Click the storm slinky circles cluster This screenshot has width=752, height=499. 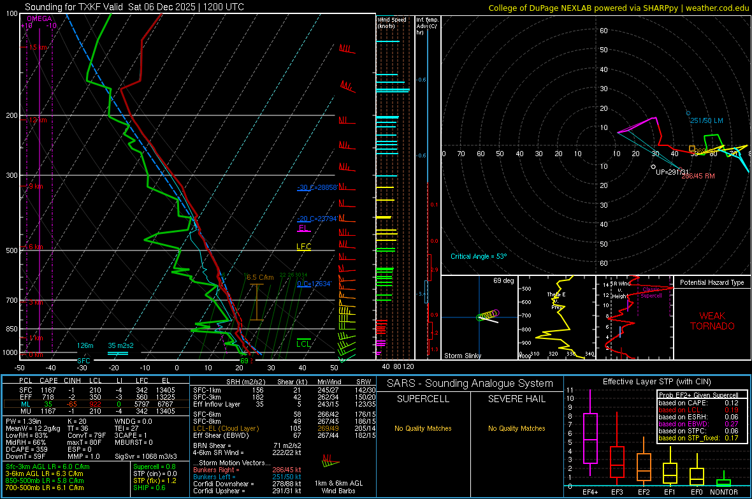[x=488, y=315]
